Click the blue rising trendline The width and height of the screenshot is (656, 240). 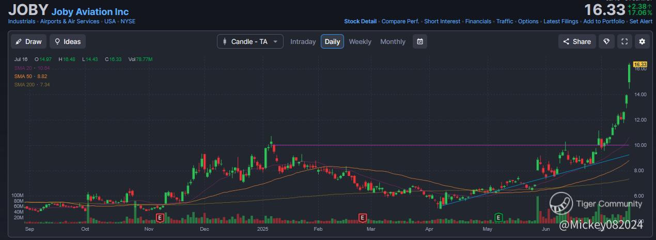click(535, 179)
